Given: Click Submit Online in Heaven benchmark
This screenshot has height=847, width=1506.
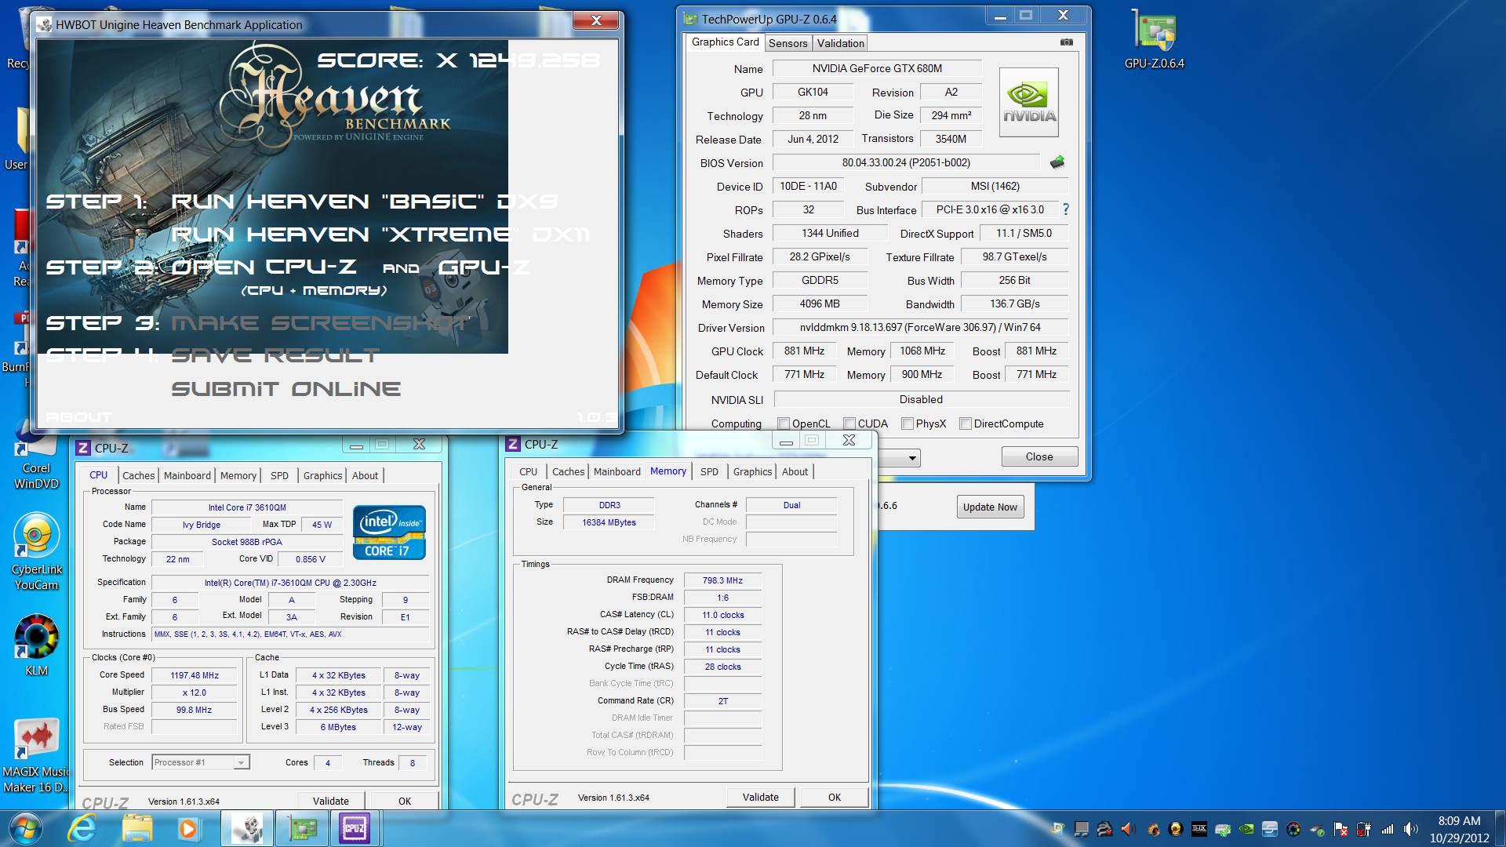Looking at the screenshot, I should 286,389.
